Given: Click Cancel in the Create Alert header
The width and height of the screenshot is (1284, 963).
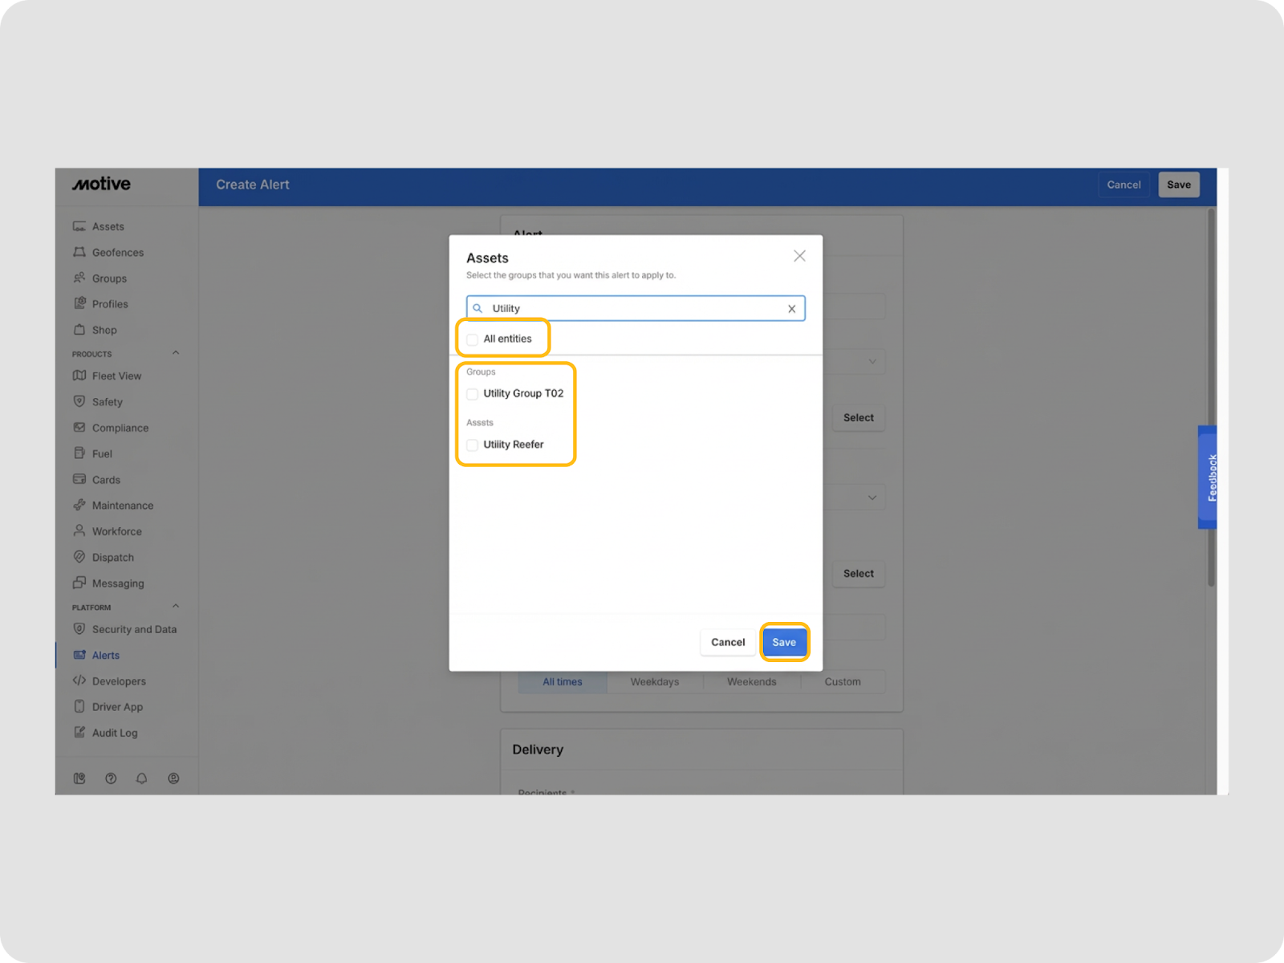Looking at the screenshot, I should [x=1123, y=185].
